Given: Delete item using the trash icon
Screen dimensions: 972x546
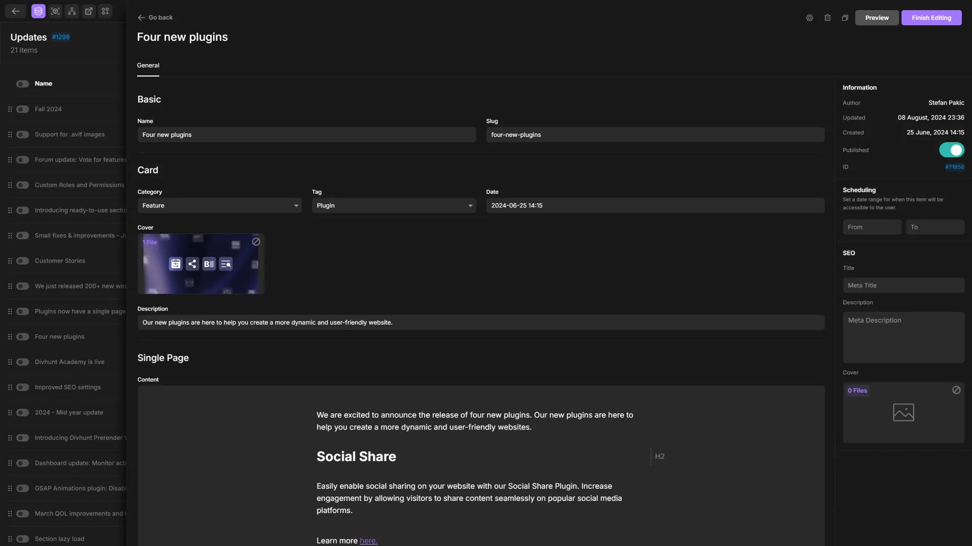Looking at the screenshot, I should [x=827, y=18].
